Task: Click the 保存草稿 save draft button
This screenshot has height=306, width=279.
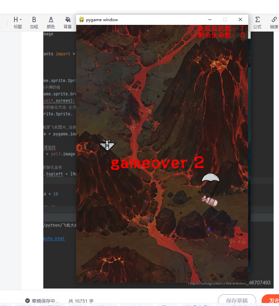Action: click(237, 300)
